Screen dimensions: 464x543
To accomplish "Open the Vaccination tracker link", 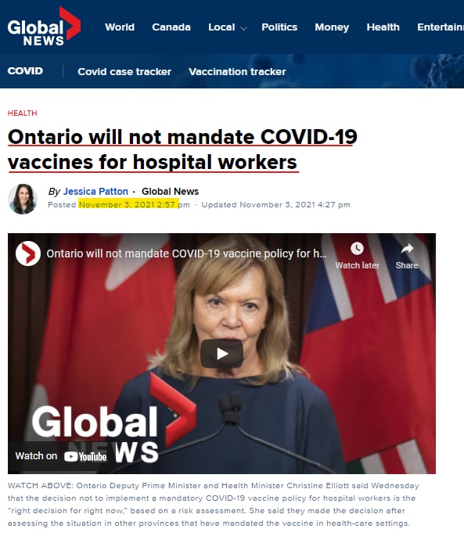I will tap(237, 72).
